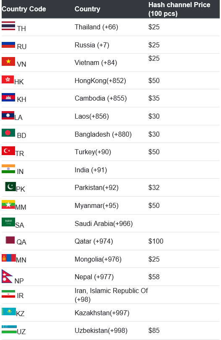Select the Turkey flag icon
221x340 pixels.
[8, 151]
